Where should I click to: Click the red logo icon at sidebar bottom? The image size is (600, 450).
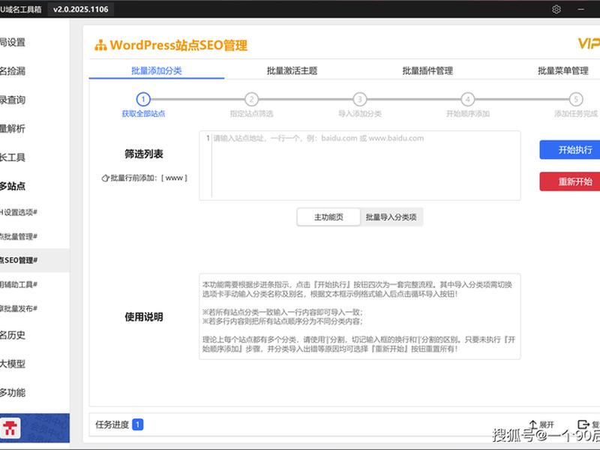(10, 427)
